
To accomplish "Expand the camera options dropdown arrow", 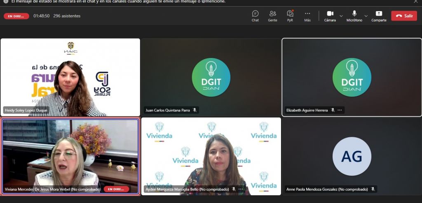I will pos(341,16).
